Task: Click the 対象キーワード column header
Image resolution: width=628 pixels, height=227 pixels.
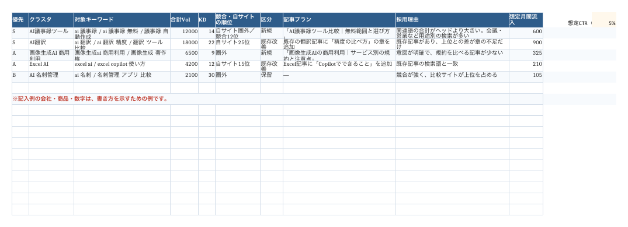Action: (x=122, y=20)
